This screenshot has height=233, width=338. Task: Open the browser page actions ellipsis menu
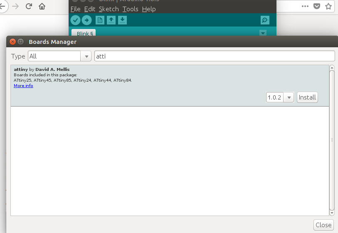coord(305,6)
